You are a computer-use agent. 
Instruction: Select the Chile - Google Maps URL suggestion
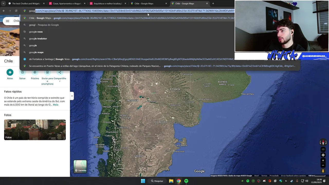point(127,18)
